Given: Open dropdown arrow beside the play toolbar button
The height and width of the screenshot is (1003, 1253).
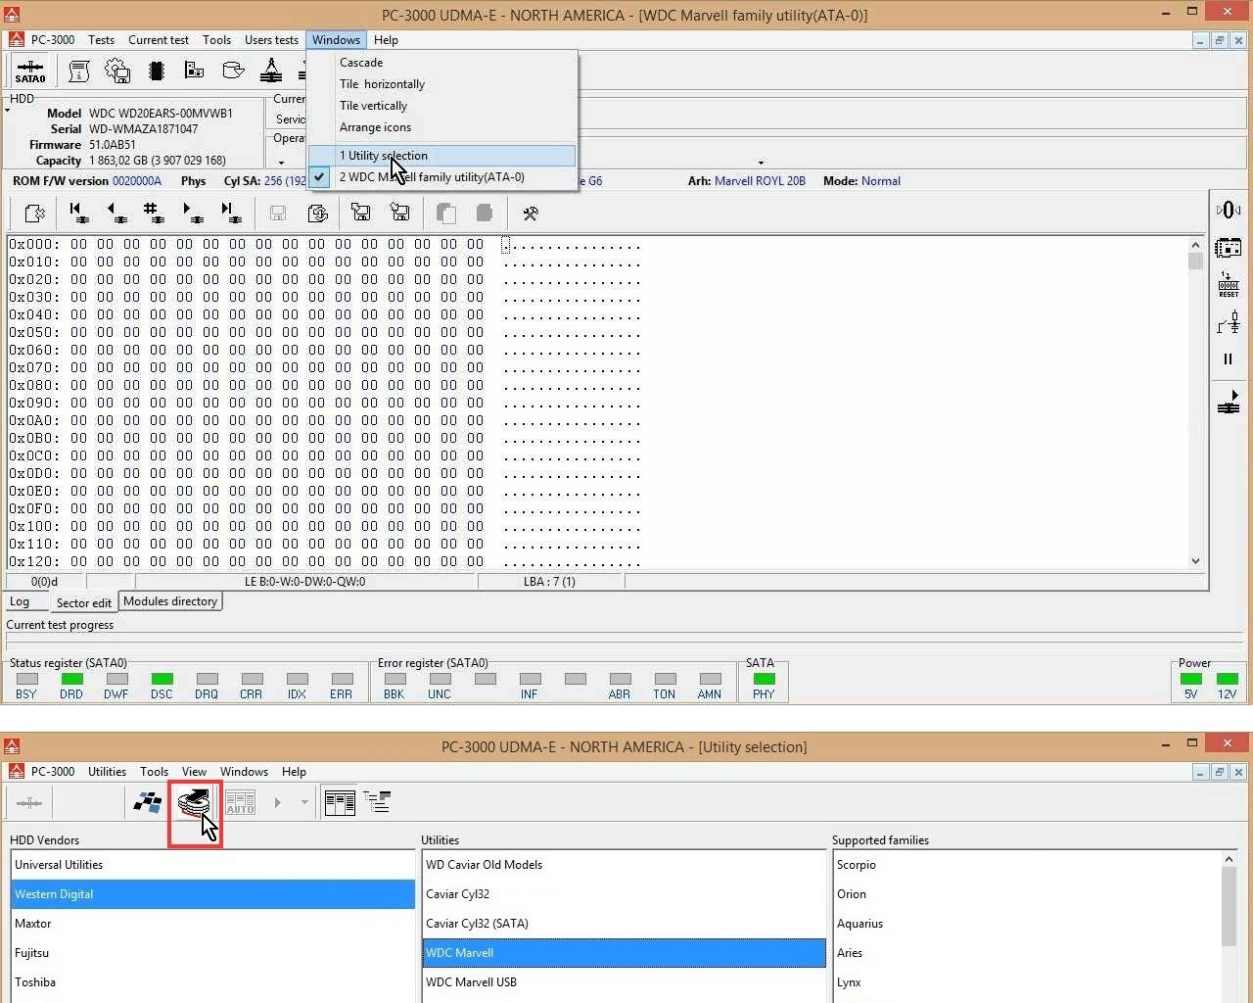Looking at the screenshot, I should [304, 803].
